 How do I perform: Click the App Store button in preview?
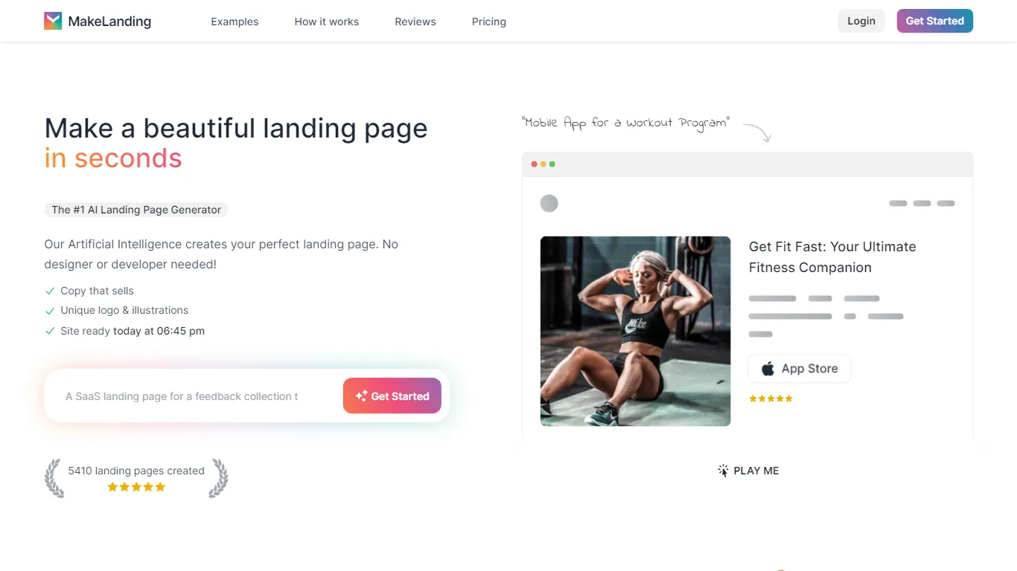pyautogui.click(x=800, y=369)
